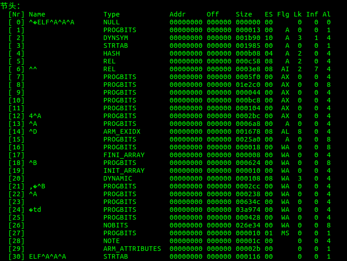This screenshot has width=347, height=261.
Task: Click size value 000c58
Action: [248, 61]
